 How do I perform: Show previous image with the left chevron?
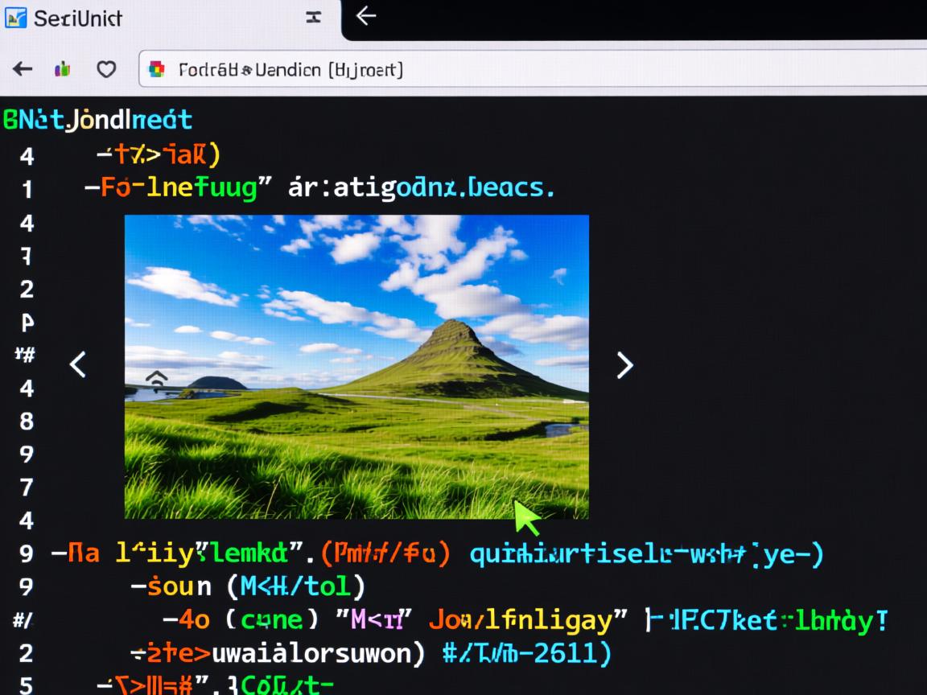pyautogui.click(x=78, y=364)
